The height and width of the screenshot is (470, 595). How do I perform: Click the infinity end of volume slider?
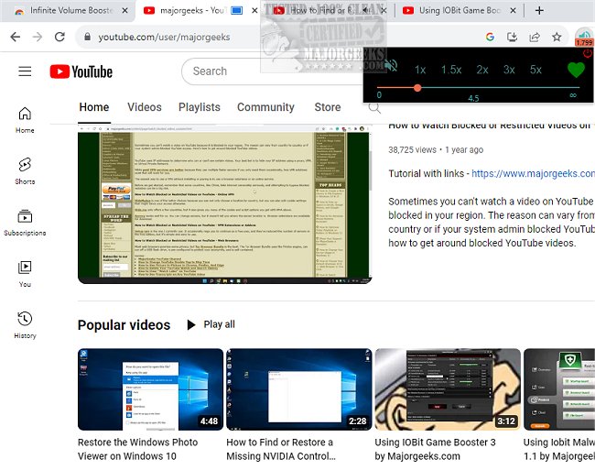(573, 95)
